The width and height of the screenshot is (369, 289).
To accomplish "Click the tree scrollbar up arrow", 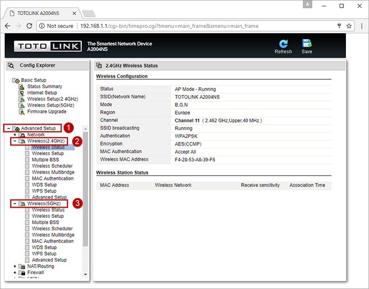I will tap(86, 129).
